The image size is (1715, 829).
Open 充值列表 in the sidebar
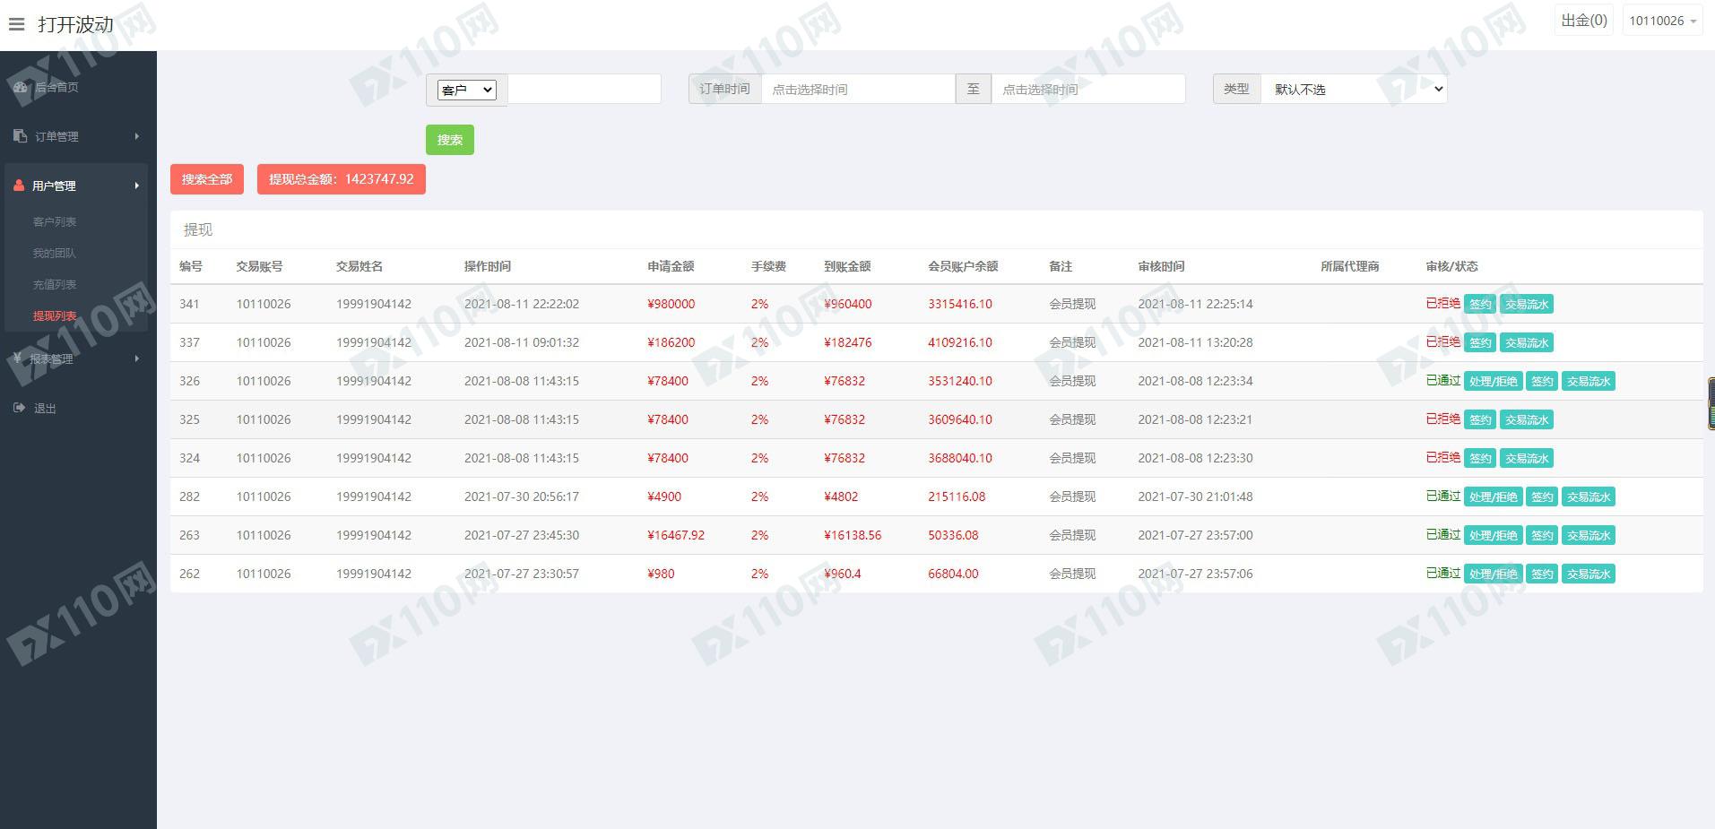click(55, 284)
